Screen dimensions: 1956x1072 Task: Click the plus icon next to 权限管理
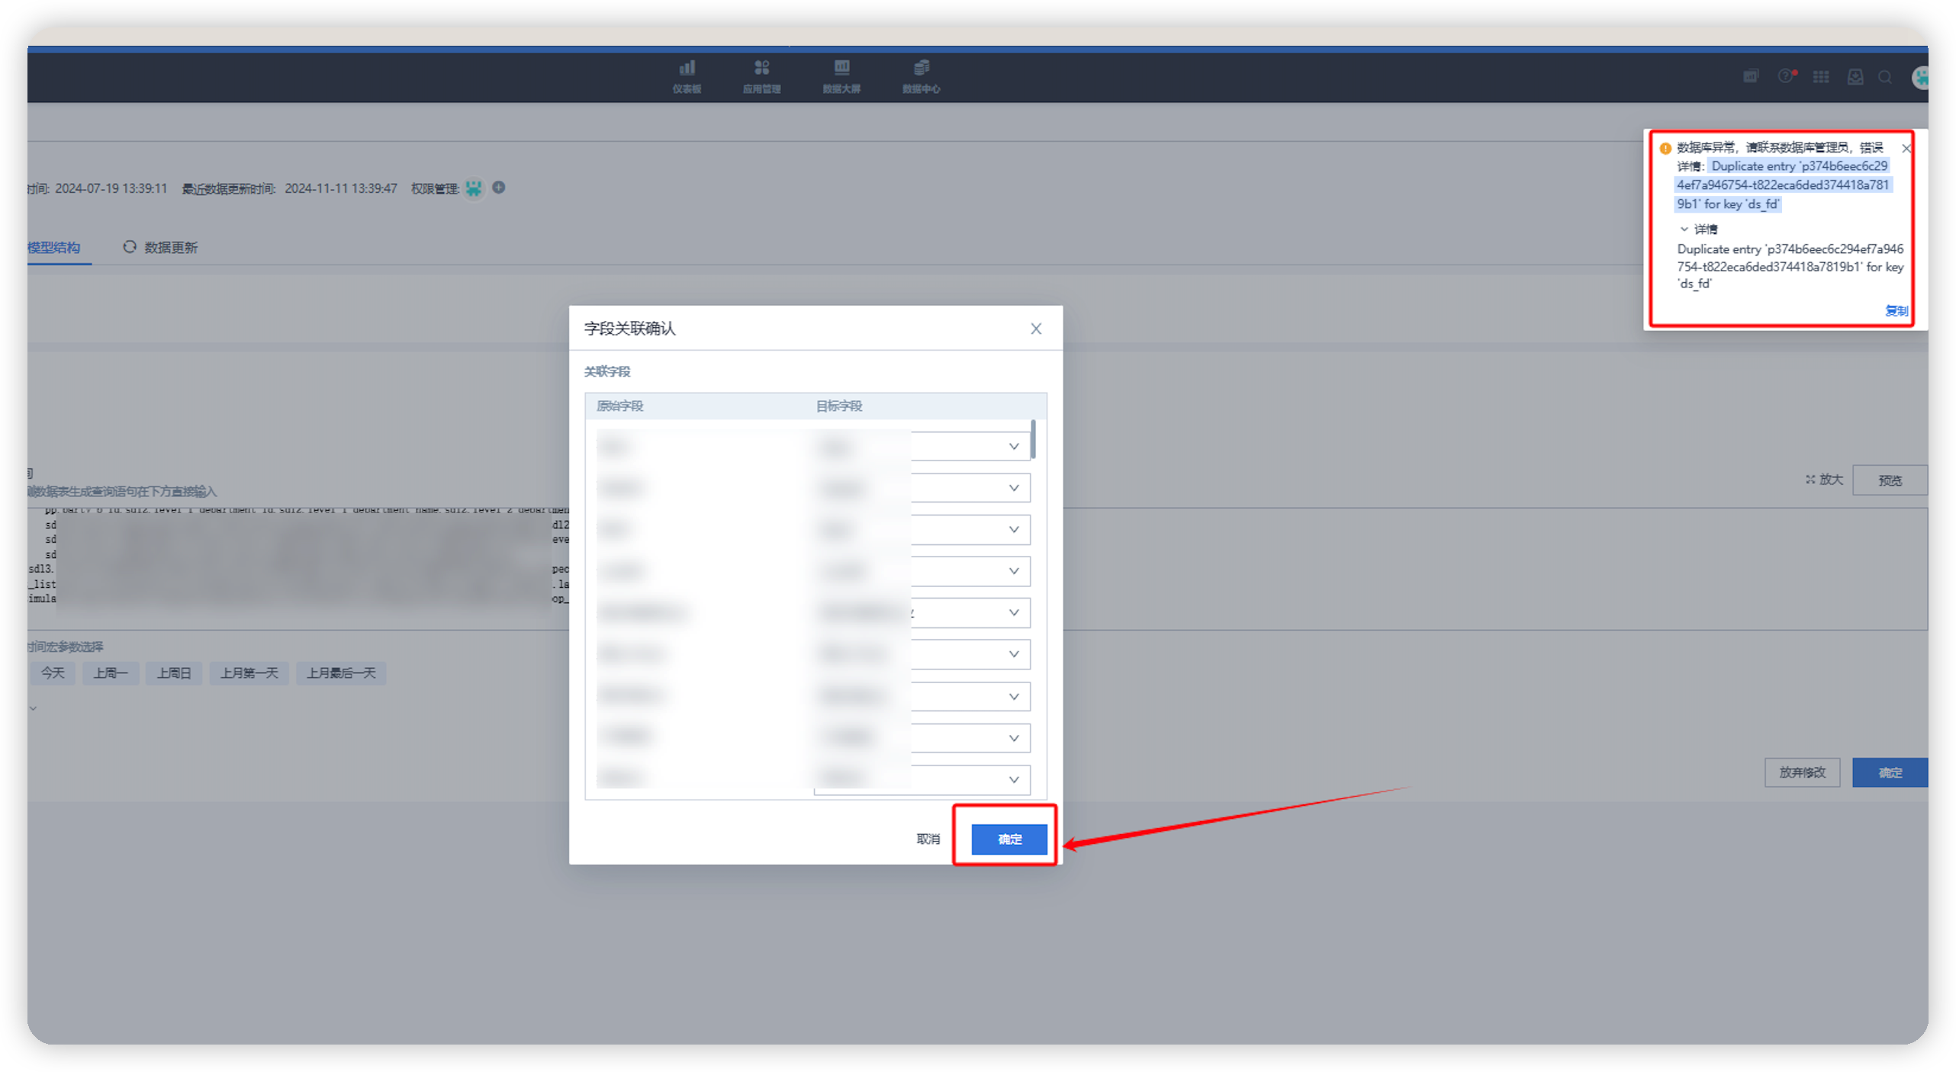[x=498, y=188]
